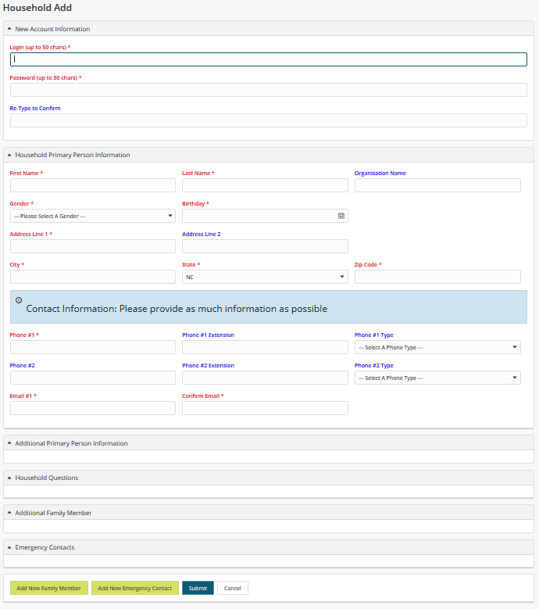Screen dimensions: 539x609
Task: Open the Phone #2 Type dropdown
Action: tap(437, 378)
